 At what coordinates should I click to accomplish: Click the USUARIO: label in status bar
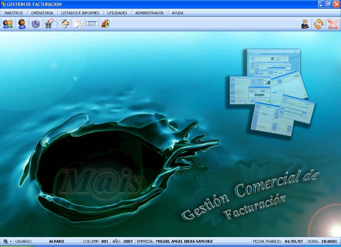click(24, 241)
